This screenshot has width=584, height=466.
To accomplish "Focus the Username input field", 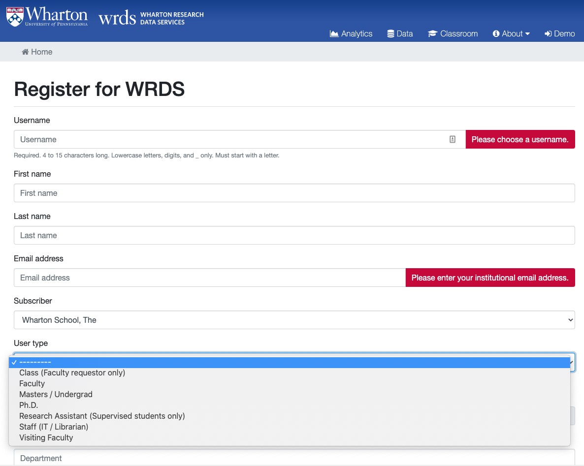I will click(239, 139).
